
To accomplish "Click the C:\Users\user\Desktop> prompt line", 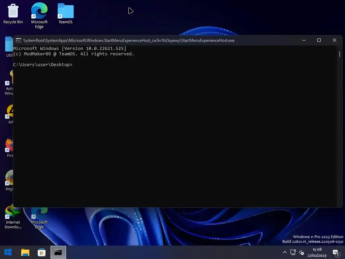I will [43, 64].
